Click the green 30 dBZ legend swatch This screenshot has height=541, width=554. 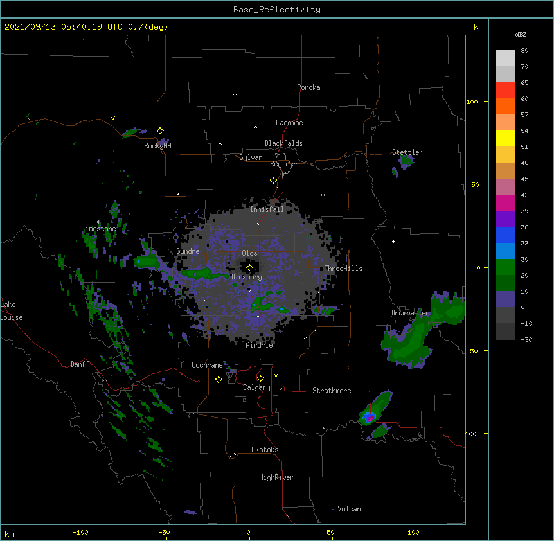point(505,267)
